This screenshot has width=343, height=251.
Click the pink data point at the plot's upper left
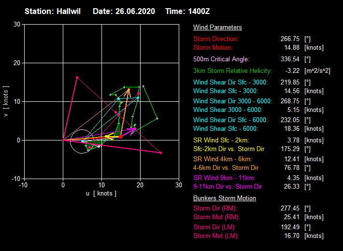click(77, 77)
